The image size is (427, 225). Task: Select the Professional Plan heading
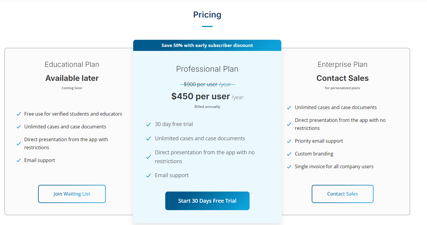[x=207, y=69]
